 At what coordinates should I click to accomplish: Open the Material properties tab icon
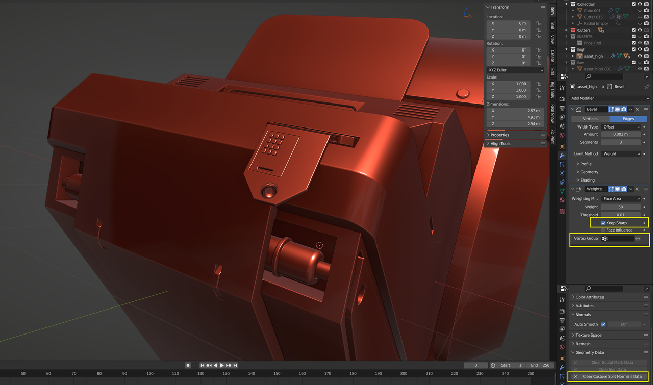[562, 200]
